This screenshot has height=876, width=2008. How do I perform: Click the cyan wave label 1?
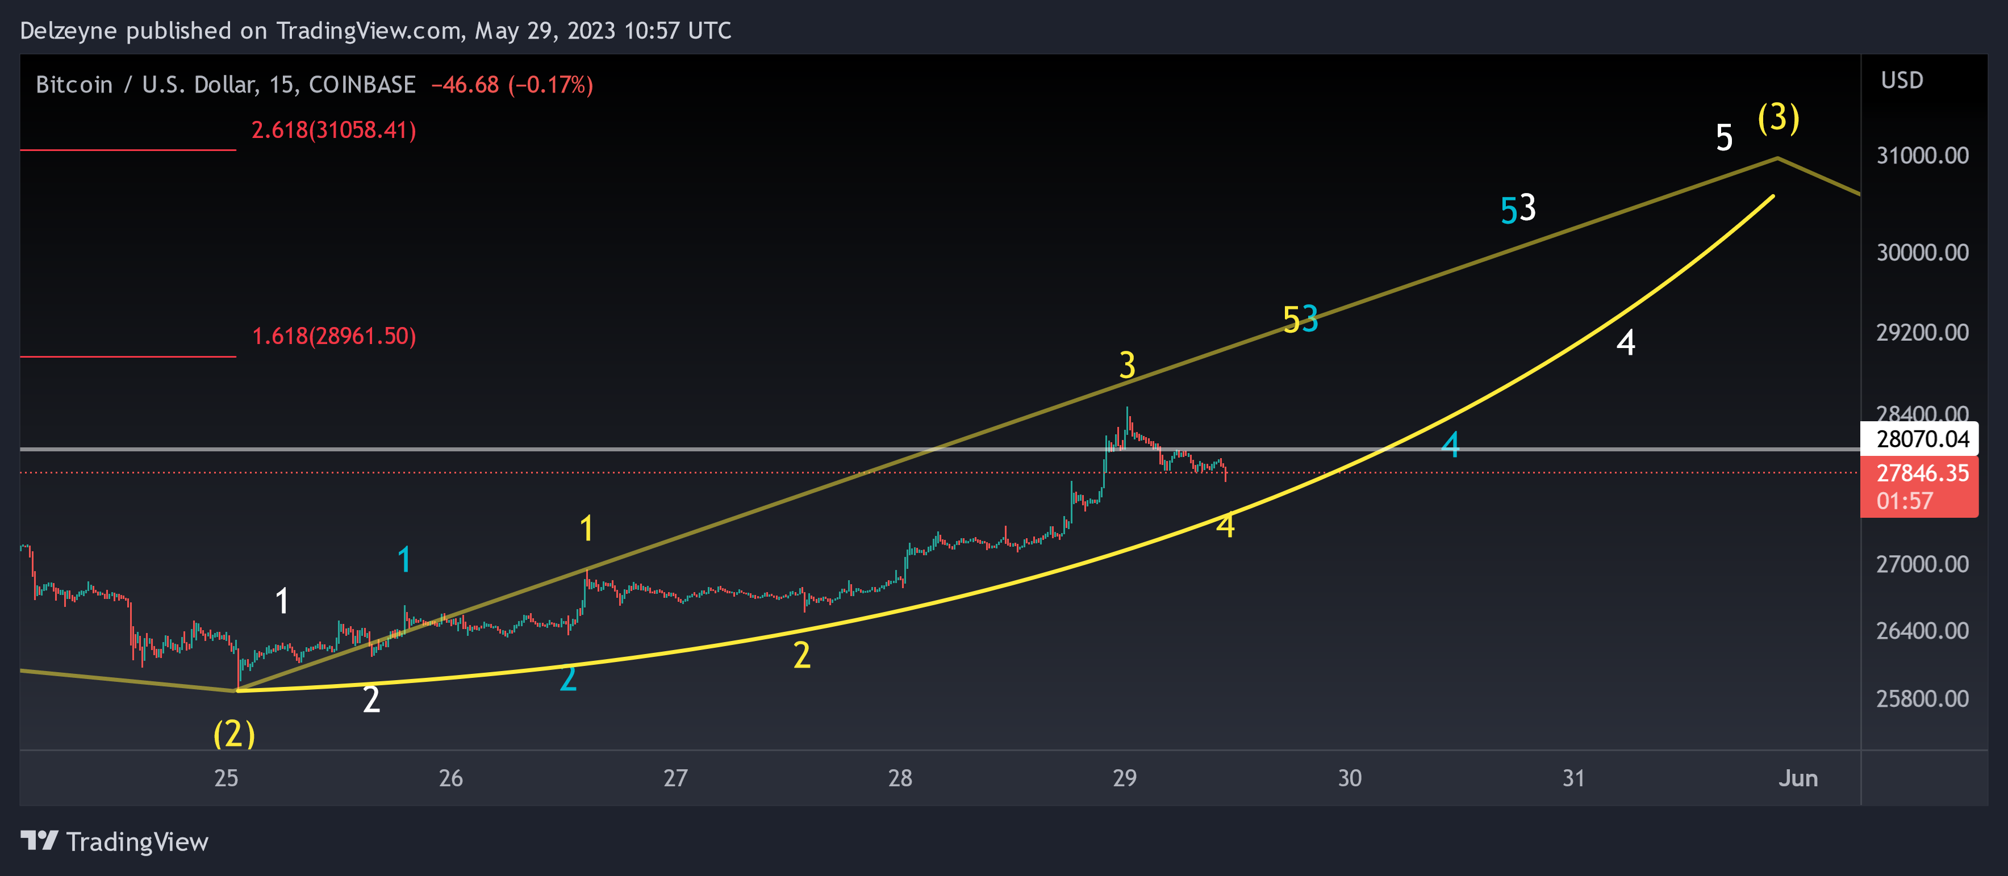tap(404, 560)
